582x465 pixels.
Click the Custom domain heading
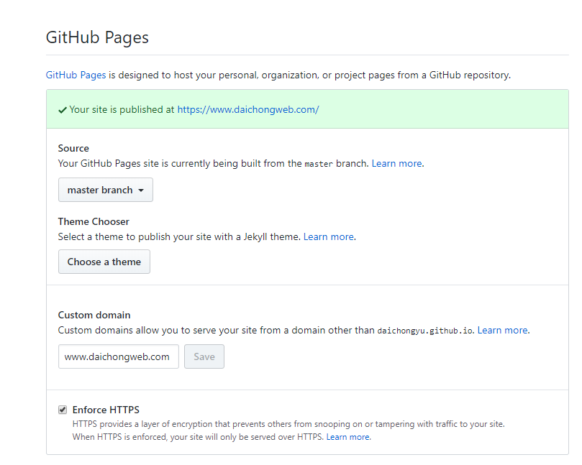94,316
